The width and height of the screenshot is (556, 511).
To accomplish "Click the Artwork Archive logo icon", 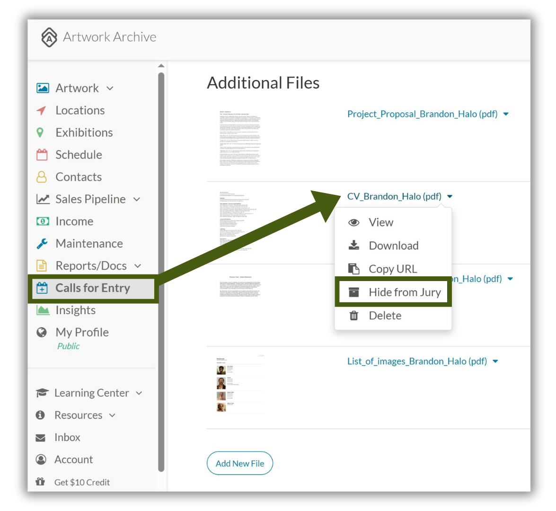I will point(49,37).
